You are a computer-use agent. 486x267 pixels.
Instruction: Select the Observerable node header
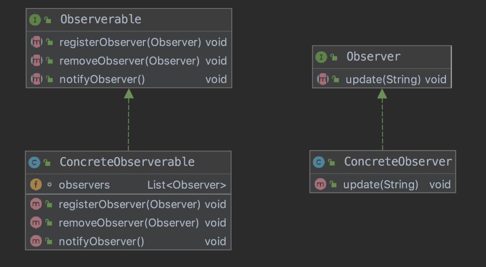coord(129,20)
